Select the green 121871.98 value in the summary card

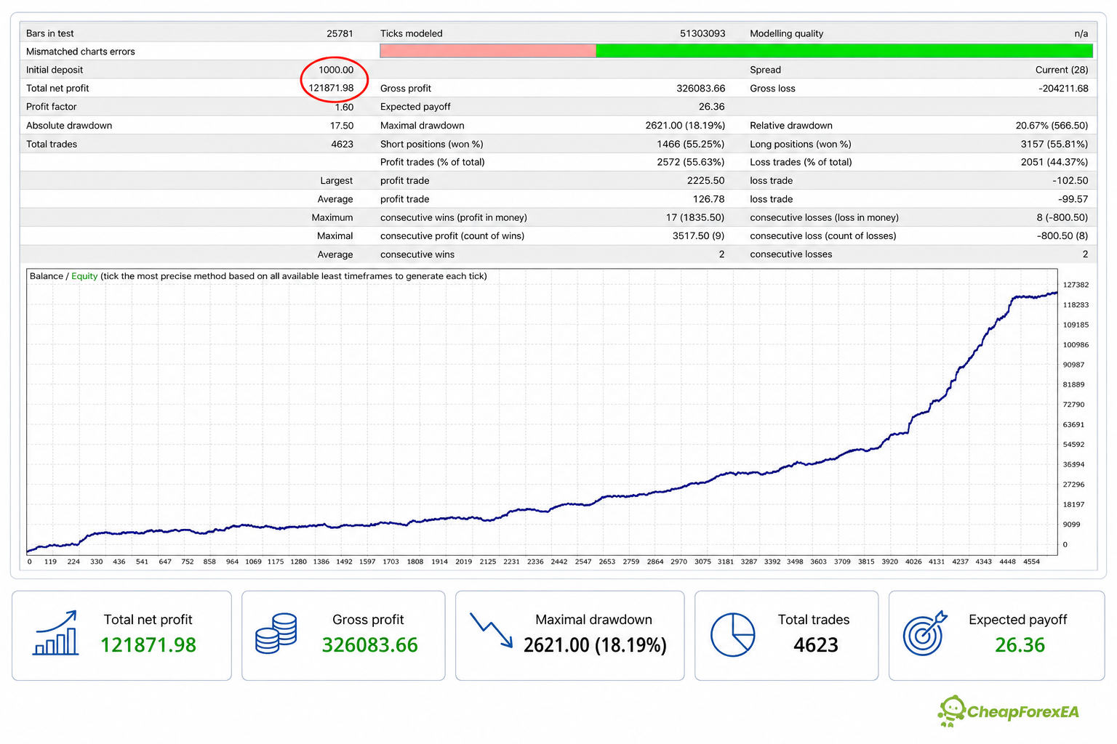point(148,645)
